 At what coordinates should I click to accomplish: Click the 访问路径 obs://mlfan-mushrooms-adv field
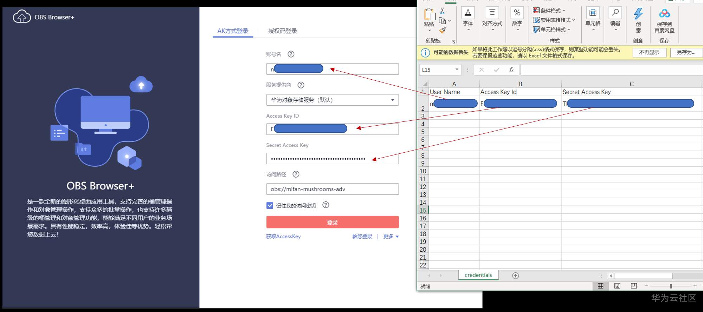(333, 189)
